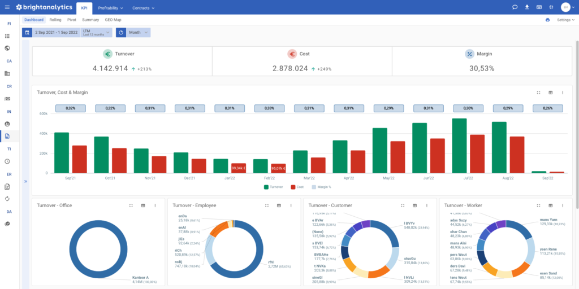This screenshot has height=289, width=579.
Task: Open the globe sidebar icon
Action: tap(7, 49)
